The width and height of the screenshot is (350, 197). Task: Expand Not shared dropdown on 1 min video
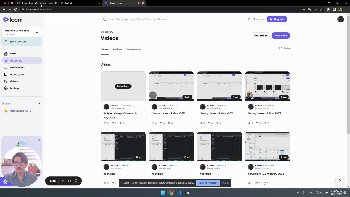[214, 108]
